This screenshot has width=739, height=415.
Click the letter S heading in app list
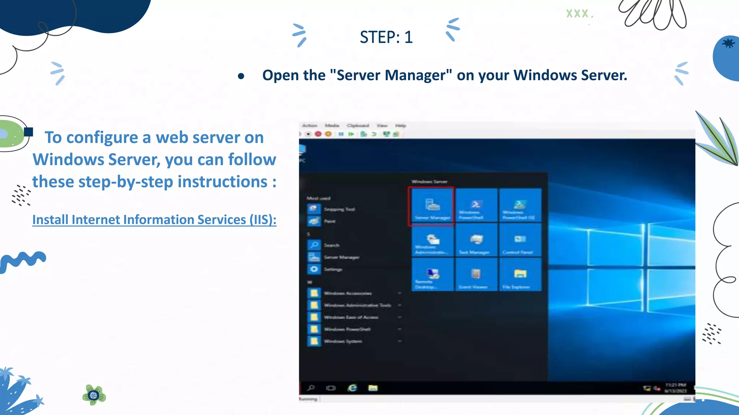click(308, 234)
